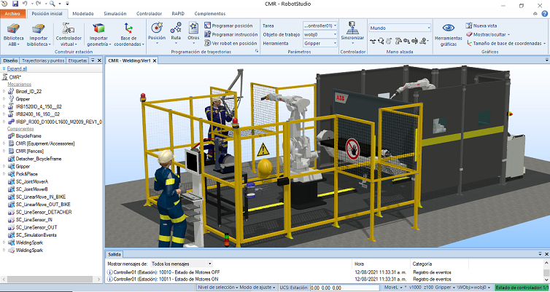Click Programar posición
Image resolution: width=550 pixels, height=292 pixels.
[228, 25]
